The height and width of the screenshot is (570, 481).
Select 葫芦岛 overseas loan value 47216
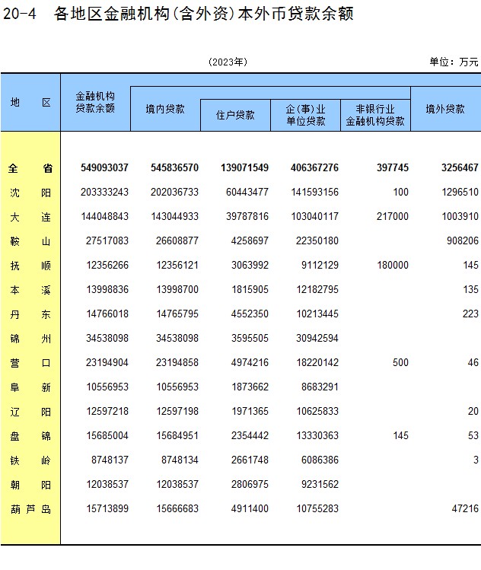(x=465, y=508)
